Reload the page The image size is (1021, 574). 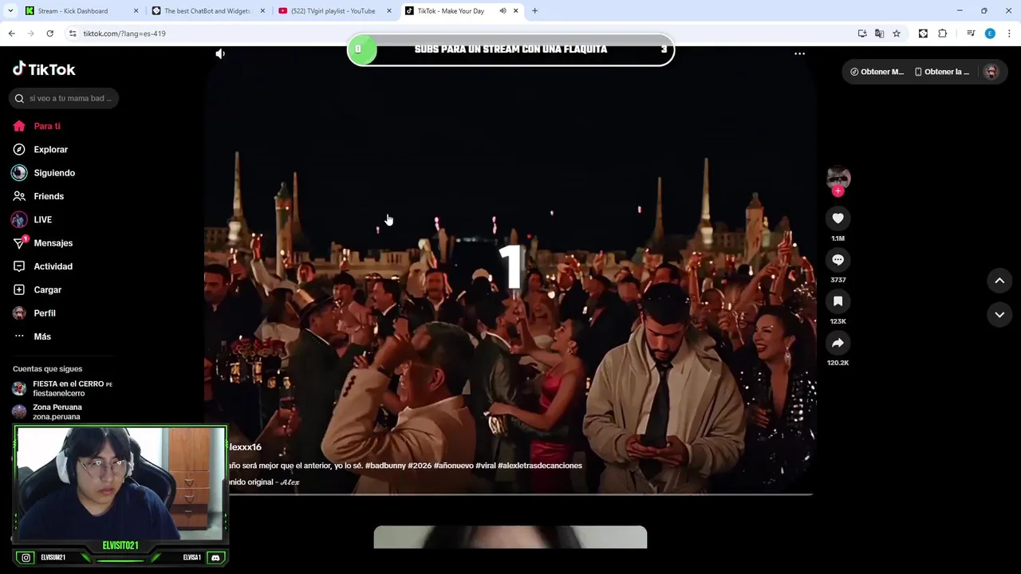click(49, 33)
